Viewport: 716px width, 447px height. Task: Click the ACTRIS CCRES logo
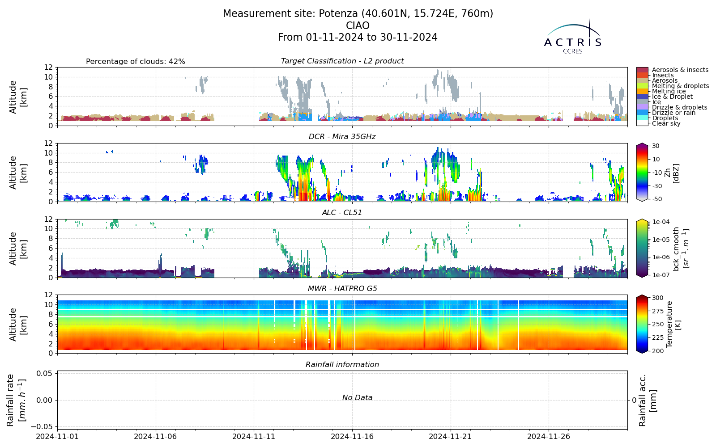(572, 37)
